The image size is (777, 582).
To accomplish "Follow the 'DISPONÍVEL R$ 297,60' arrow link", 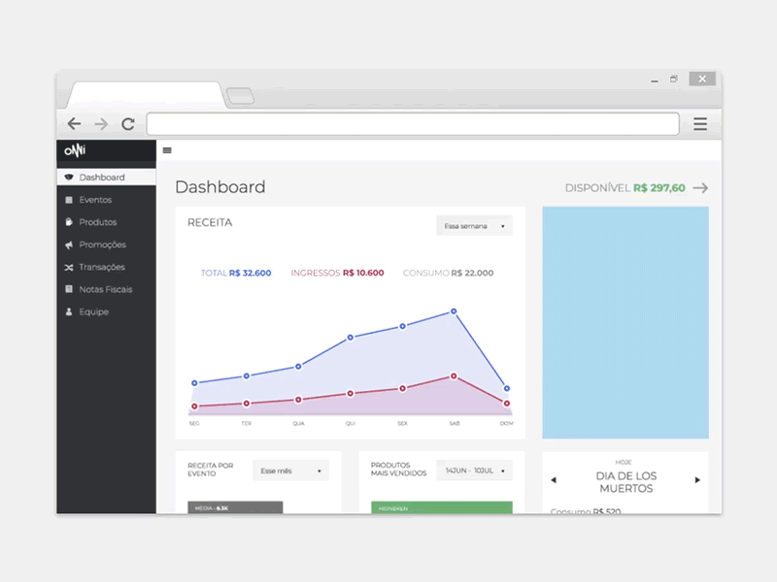I will [700, 188].
